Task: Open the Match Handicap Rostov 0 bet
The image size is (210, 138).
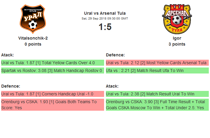Action: click(x=52, y=70)
